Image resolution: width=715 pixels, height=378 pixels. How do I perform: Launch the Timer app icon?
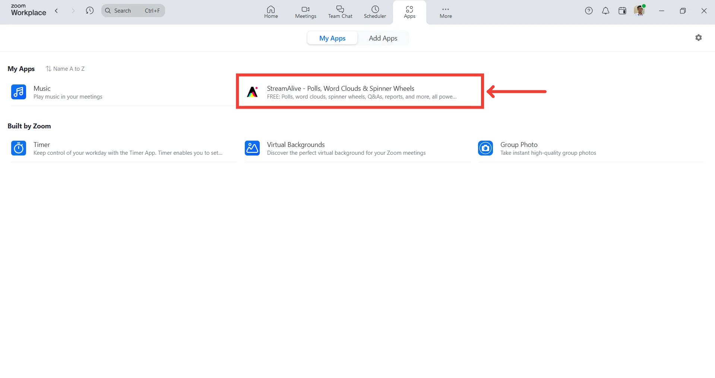(19, 148)
